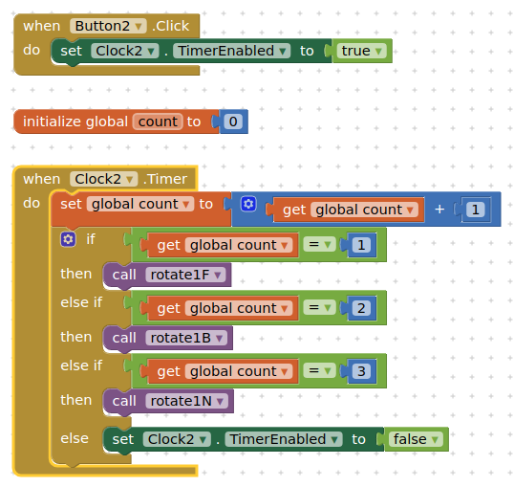Viewport: 514px width, 487px height.
Task: Click the blue gear icon on the addition block
Action: pyautogui.click(x=248, y=204)
